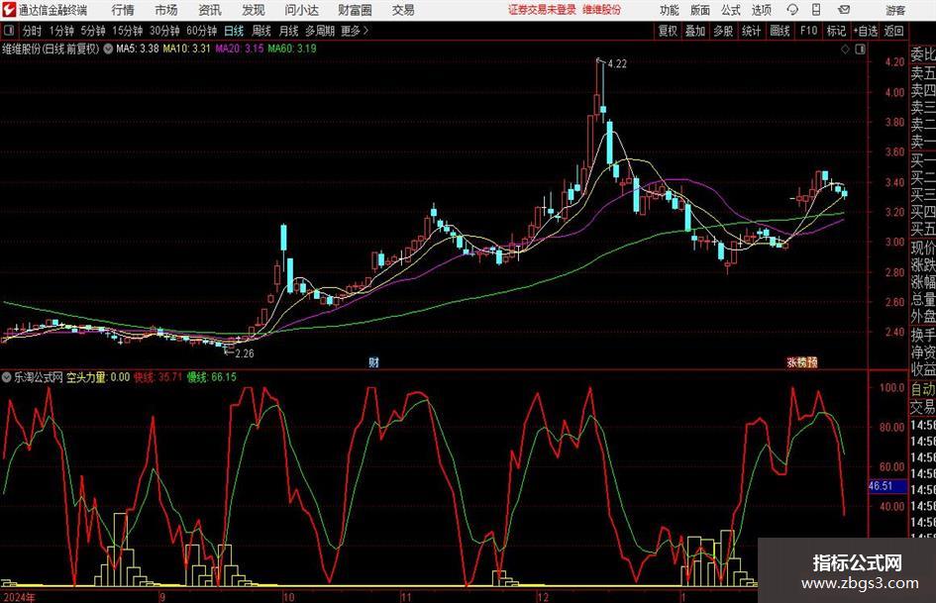This screenshot has width=936, height=603.
Task: Open the 公式 formula menu
Action: point(731,10)
